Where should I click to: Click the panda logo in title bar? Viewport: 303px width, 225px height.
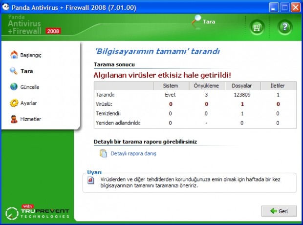coord(5,7)
